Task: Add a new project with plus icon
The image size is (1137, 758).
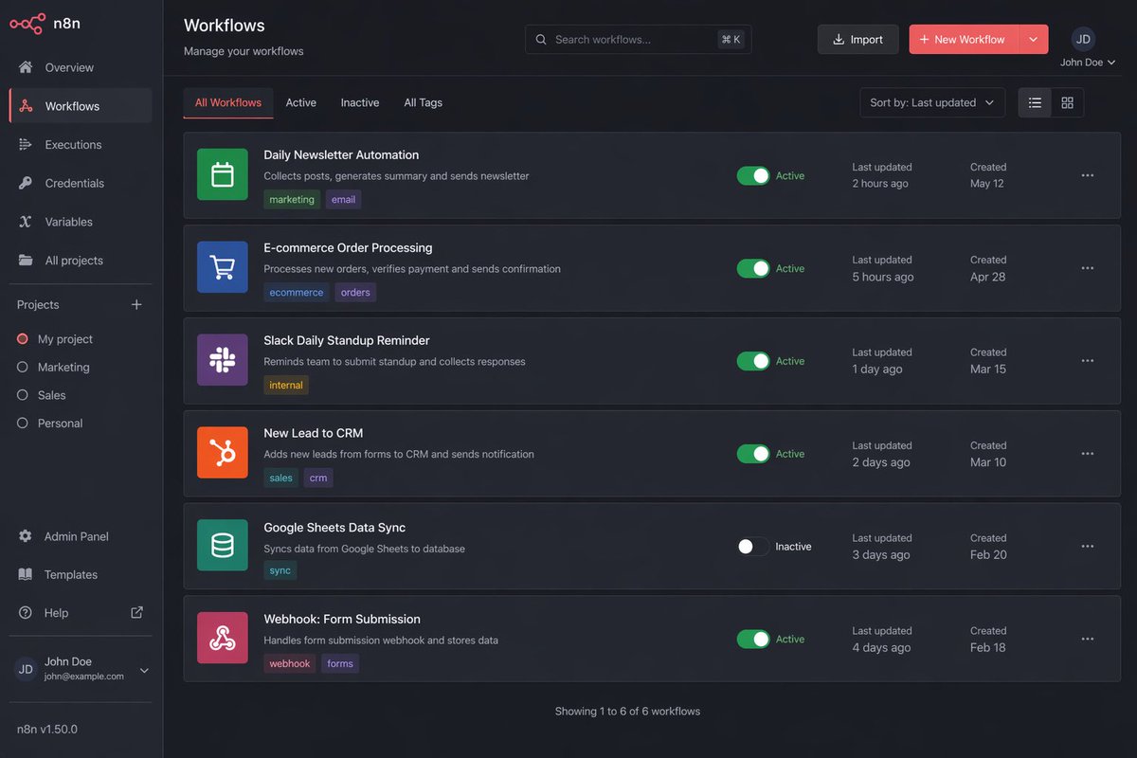Action: 136,305
